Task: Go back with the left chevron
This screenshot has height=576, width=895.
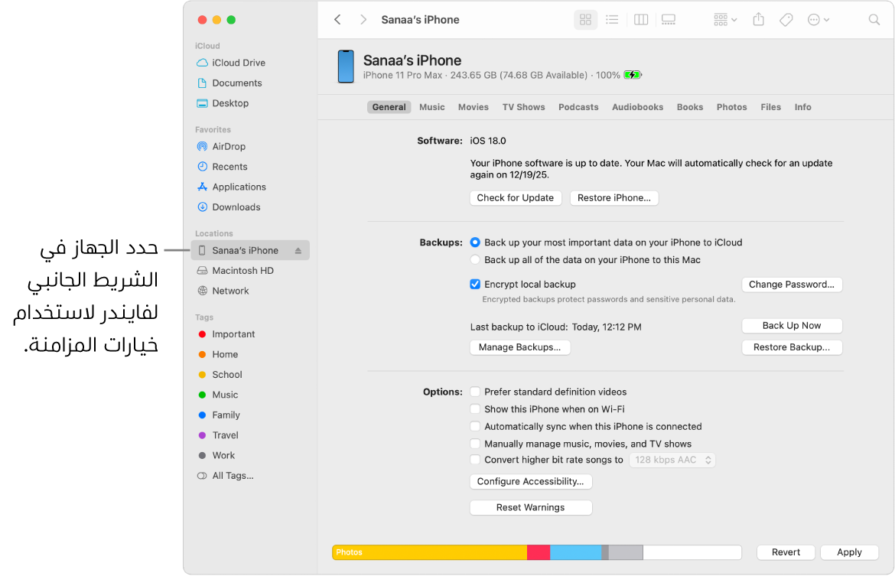Action: [337, 20]
